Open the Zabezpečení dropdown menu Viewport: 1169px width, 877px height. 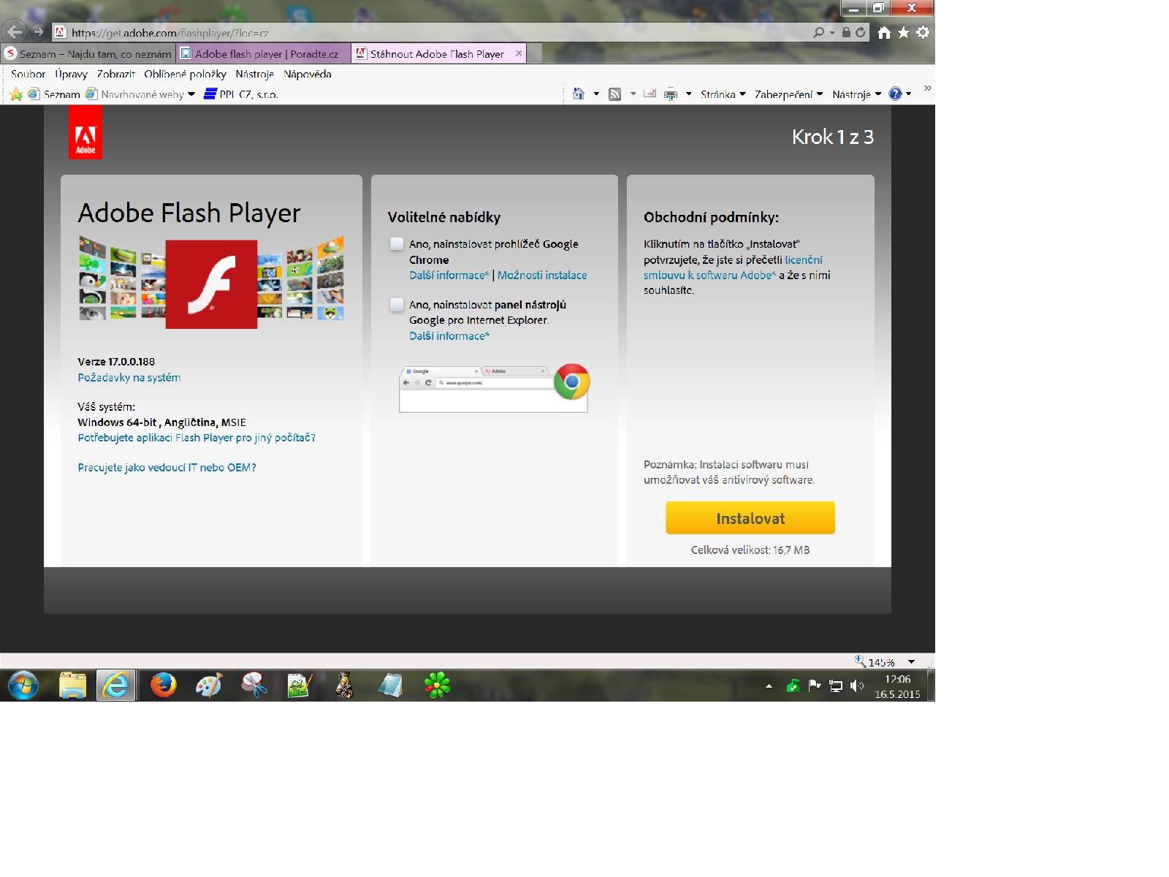click(x=788, y=94)
